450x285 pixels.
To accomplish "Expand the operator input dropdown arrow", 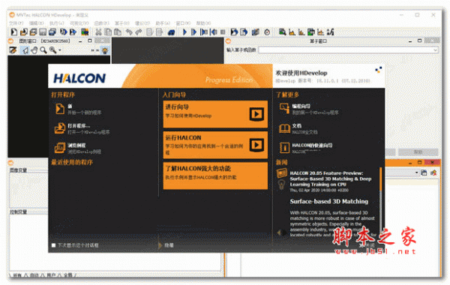I will coord(435,50).
